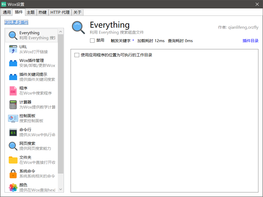Select the 网页搜索 row title
Viewport: 263px width, 197px height.
point(27,144)
